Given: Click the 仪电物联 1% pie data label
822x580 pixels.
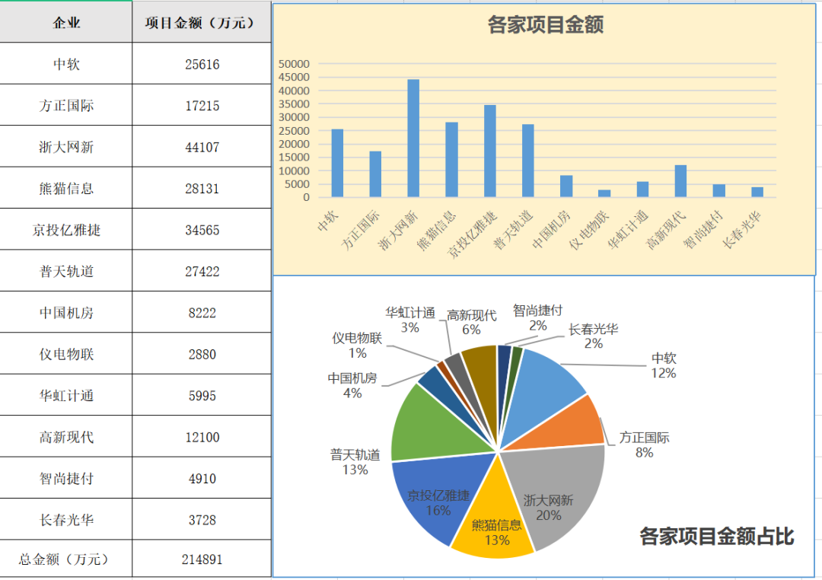Looking at the screenshot, I should coord(357,345).
